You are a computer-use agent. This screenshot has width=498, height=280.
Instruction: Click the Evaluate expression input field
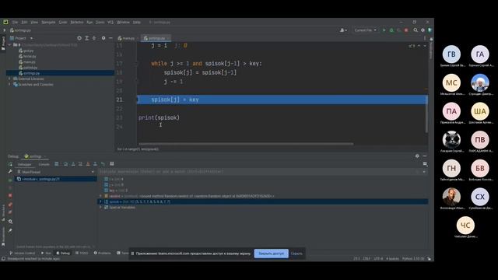point(258,172)
